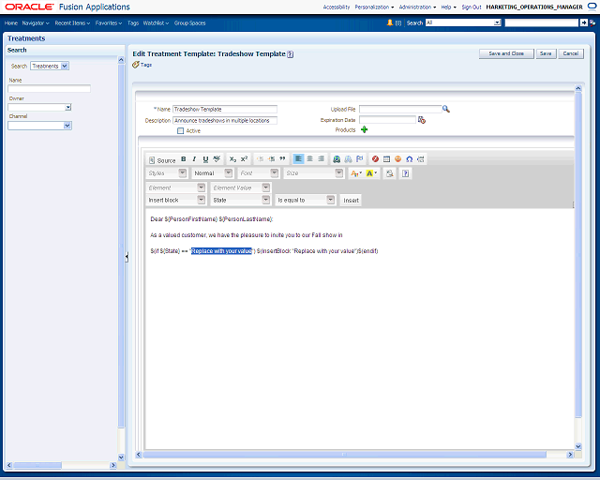Open the editor help icon
Viewport: 600px width, 480px height.
click(x=405, y=173)
